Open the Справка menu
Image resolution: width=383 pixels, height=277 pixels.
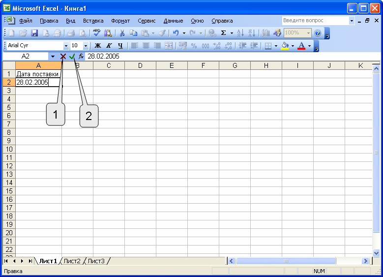point(222,21)
